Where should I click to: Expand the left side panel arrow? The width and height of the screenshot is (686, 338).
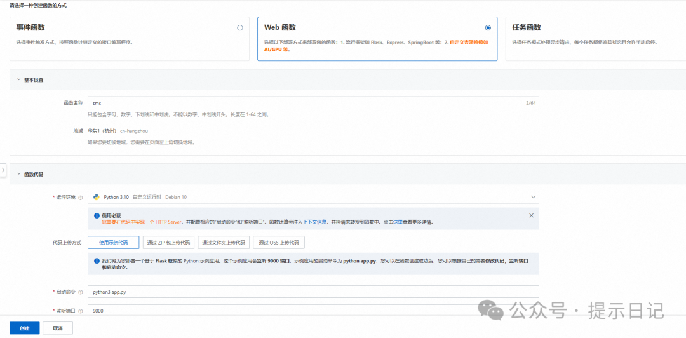[x=3, y=170]
